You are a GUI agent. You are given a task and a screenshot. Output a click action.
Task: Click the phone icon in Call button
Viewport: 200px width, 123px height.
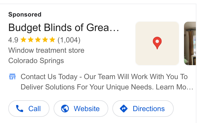(x=20, y=109)
